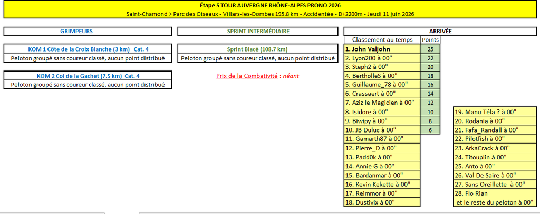Viewport: 540px width, 214px height.
Task: Click the '7. Aziz le Magicien à 00"' cell
Action: (382, 103)
